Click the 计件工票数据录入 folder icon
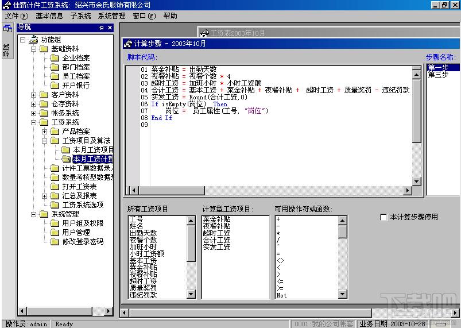This screenshot has height=328, width=461. pos(55,168)
